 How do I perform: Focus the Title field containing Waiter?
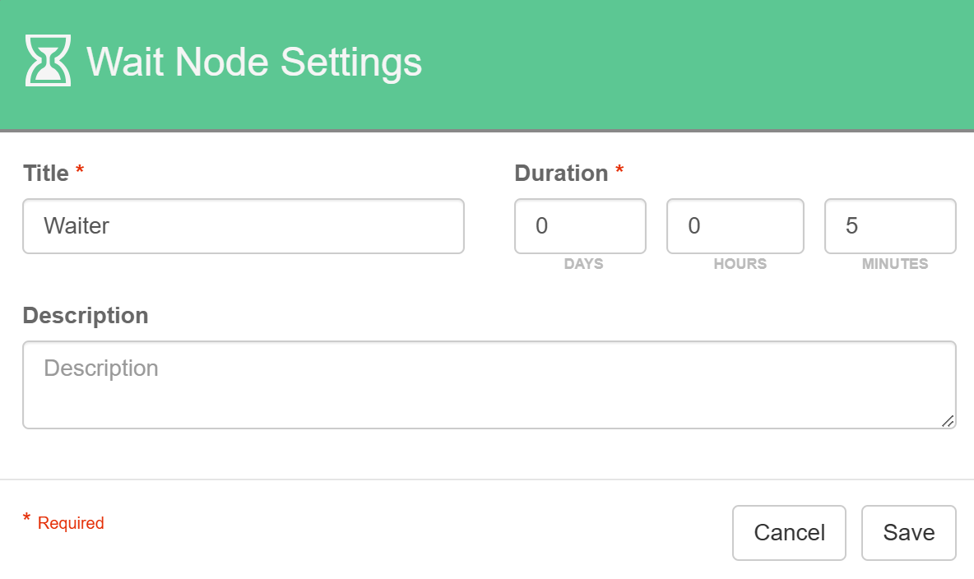tap(243, 226)
